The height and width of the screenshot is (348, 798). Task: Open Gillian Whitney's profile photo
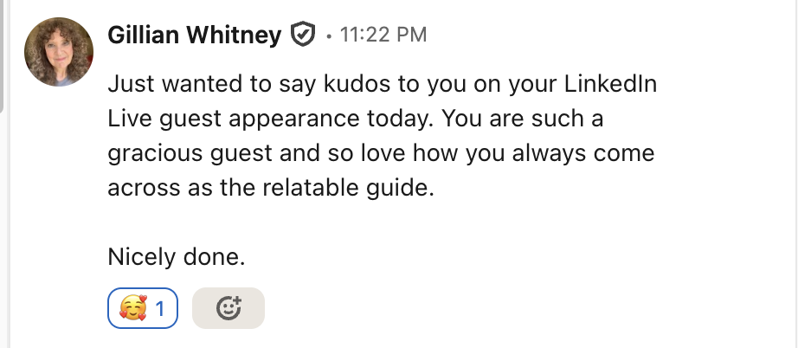click(x=59, y=50)
